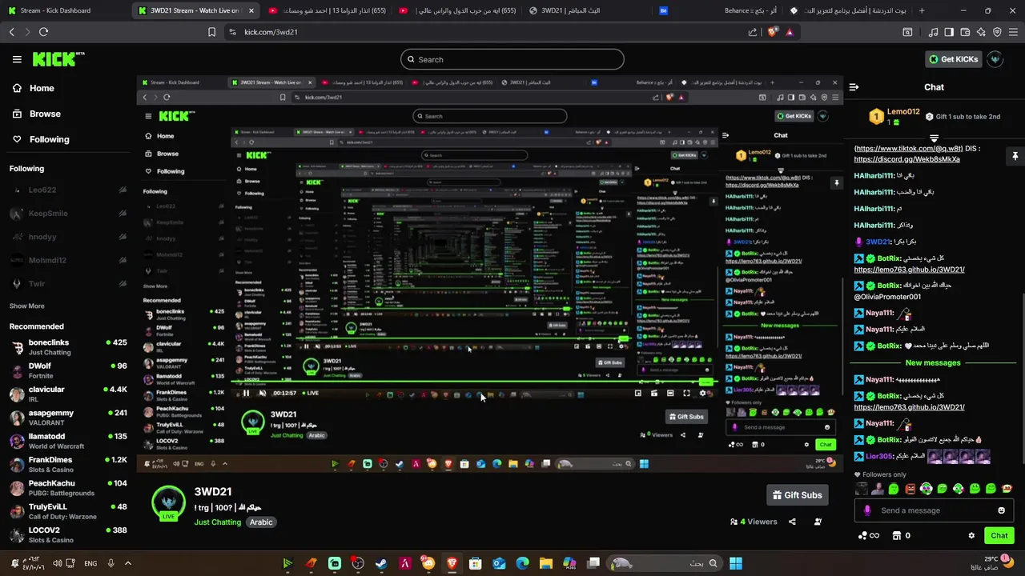Go back in browser history

tap(11, 32)
